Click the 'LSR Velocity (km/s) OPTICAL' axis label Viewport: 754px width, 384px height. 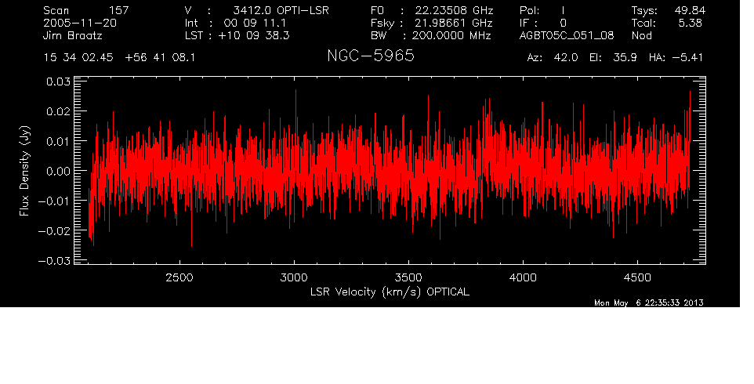pos(390,292)
